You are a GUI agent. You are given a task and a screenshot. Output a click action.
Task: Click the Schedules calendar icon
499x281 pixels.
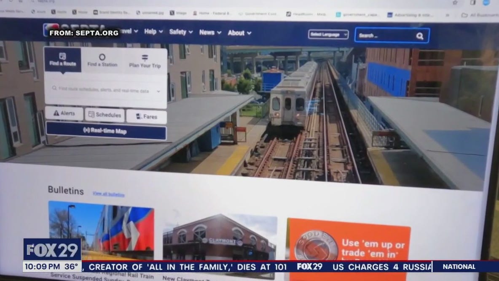click(x=91, y=114)
